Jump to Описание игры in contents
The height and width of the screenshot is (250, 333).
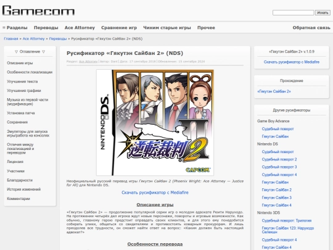[20, 63]
